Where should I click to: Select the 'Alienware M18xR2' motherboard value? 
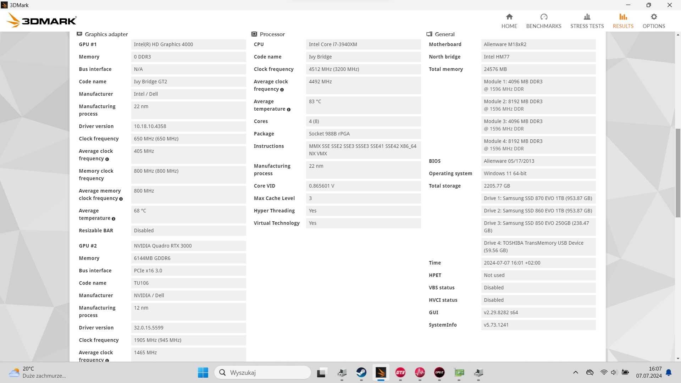tap(538, 44)
